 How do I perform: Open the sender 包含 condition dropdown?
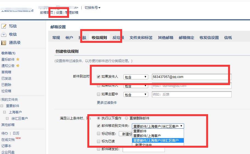[x=136, y=77]
